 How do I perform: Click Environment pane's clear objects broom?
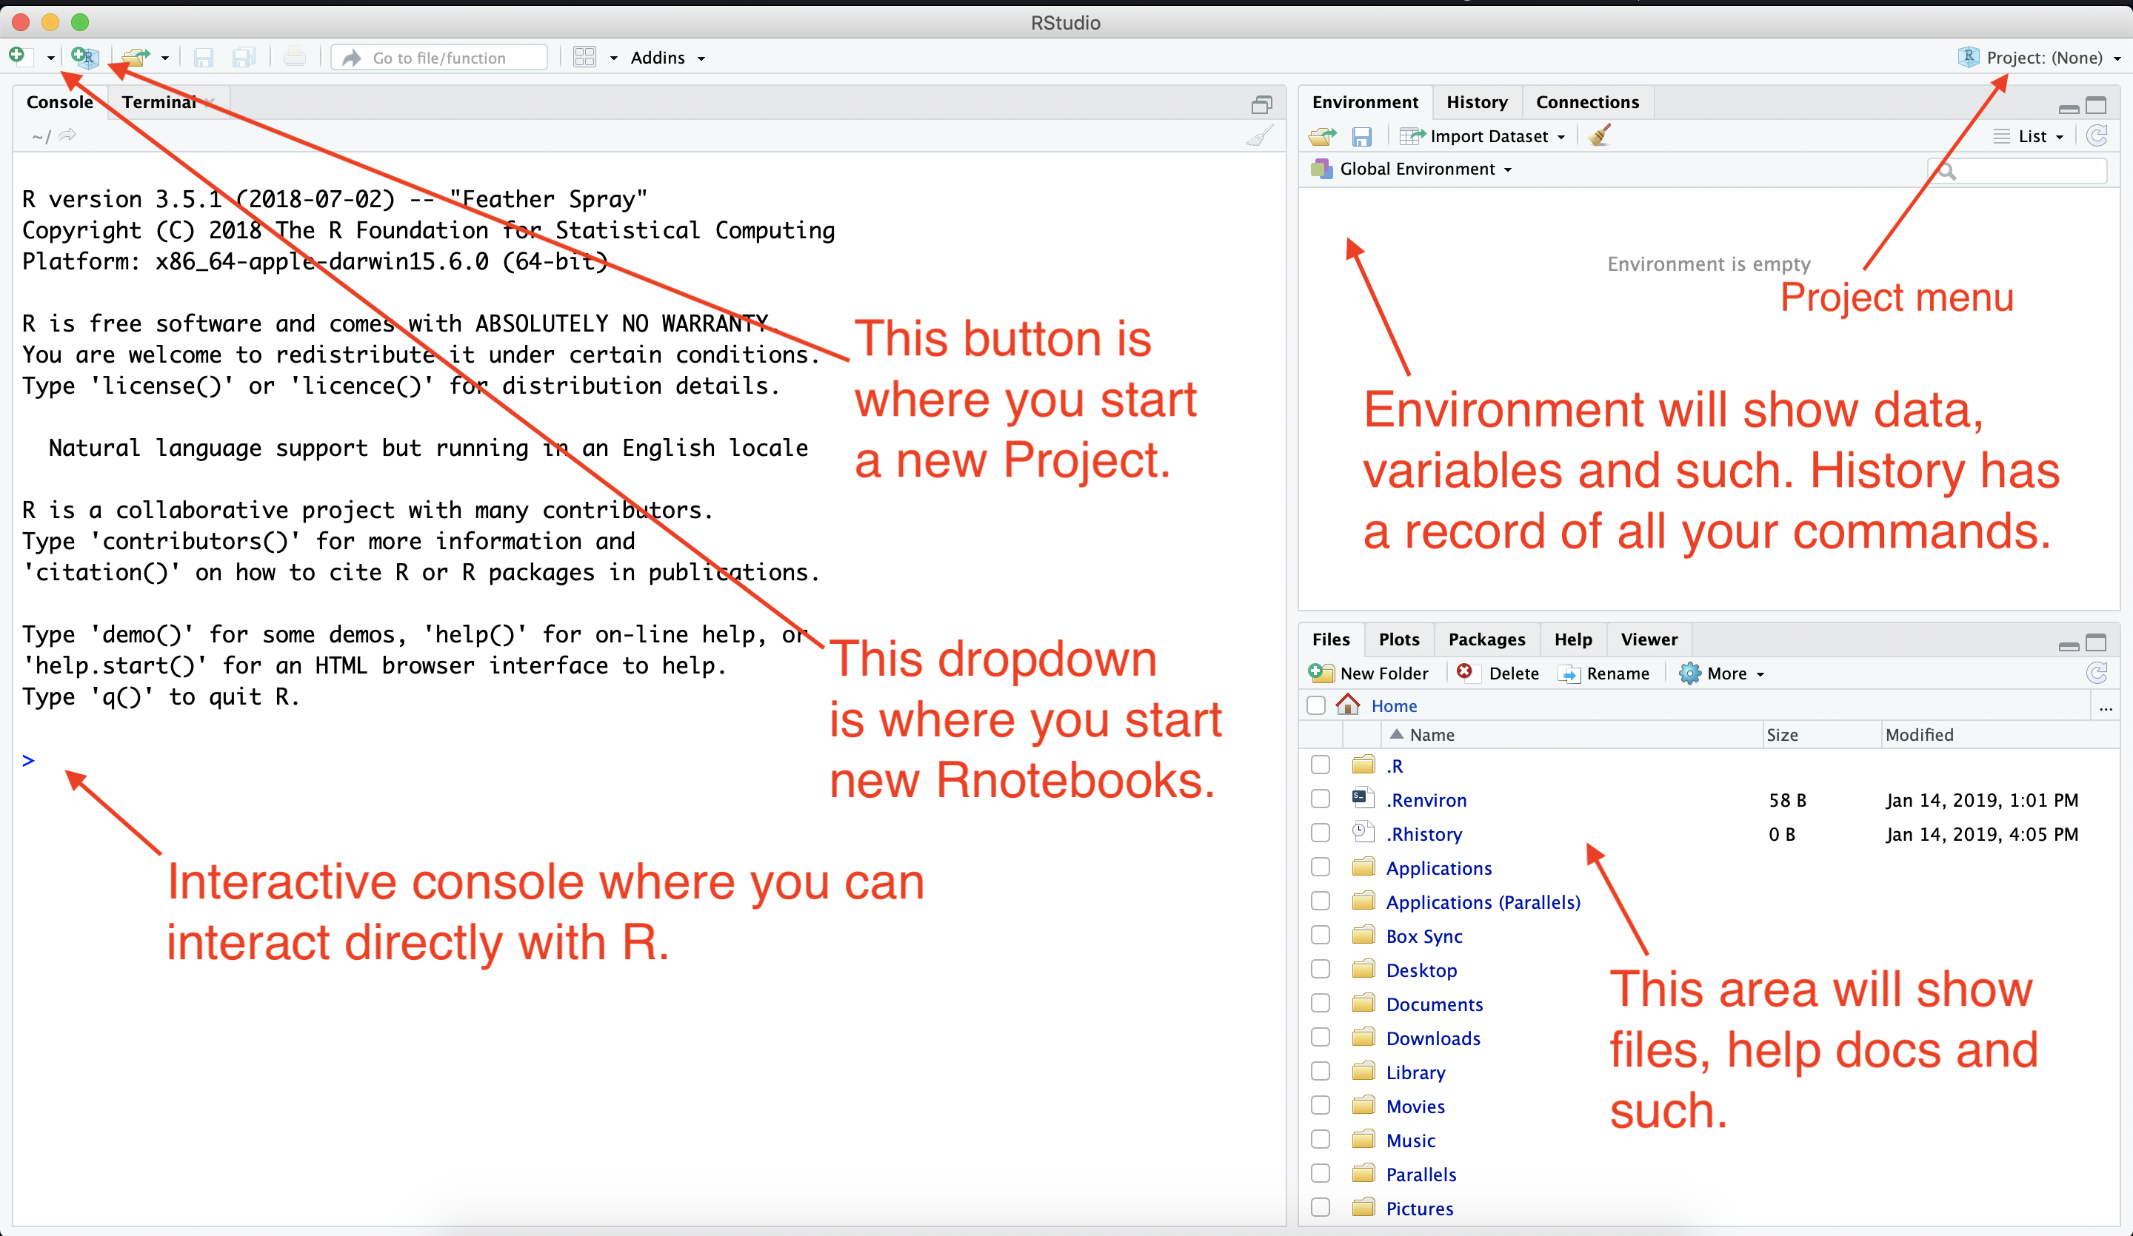[1599, 136]
